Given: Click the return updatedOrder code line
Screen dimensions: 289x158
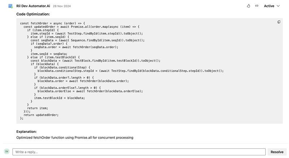Looking at the screenshot, I should coord(41,115).
